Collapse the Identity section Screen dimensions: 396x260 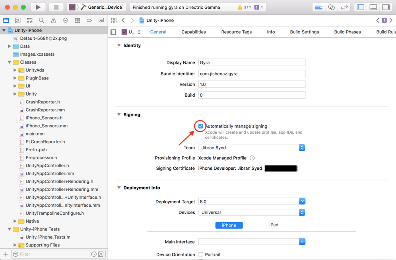tap(119, 45)
